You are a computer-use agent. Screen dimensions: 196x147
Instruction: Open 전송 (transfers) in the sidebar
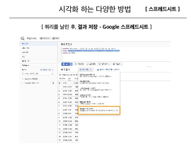pyautogui.click(x=38, y=57)
